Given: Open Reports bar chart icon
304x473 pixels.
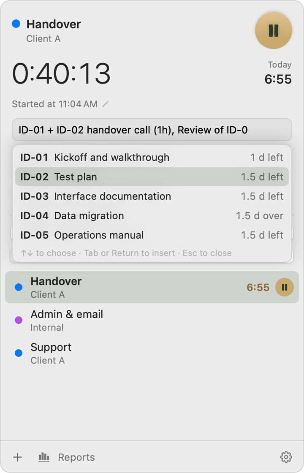Looking at the screenshot, I should pos(44,457).
